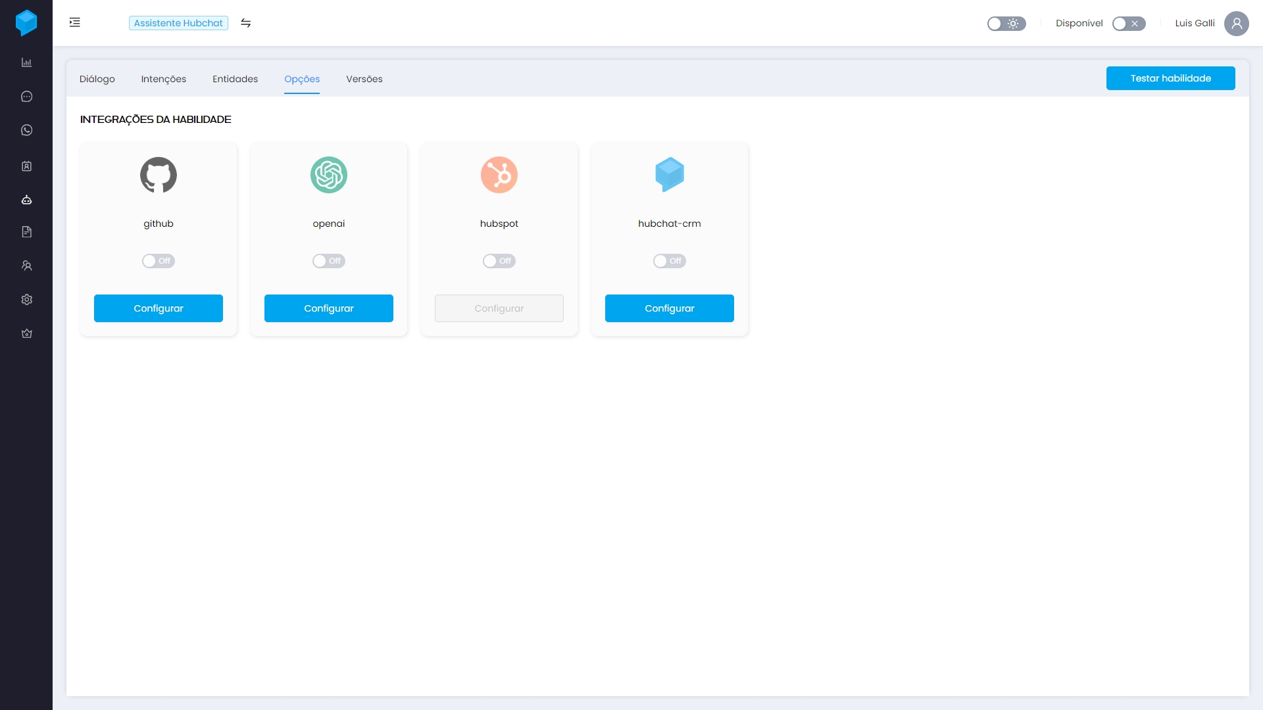Switch to the Versões tab
Screen dimensions: 1263x710
pyautogui.click(x=364, y=79)
